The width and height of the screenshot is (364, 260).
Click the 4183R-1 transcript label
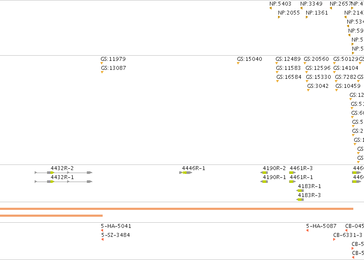[x=309, y=186]
